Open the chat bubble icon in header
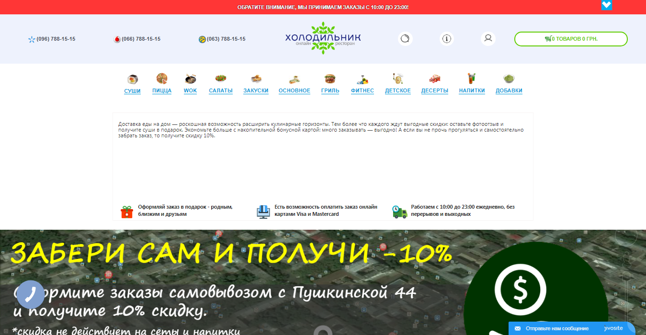This screenshot has width=646, height=335. click(x=405, y=39)
